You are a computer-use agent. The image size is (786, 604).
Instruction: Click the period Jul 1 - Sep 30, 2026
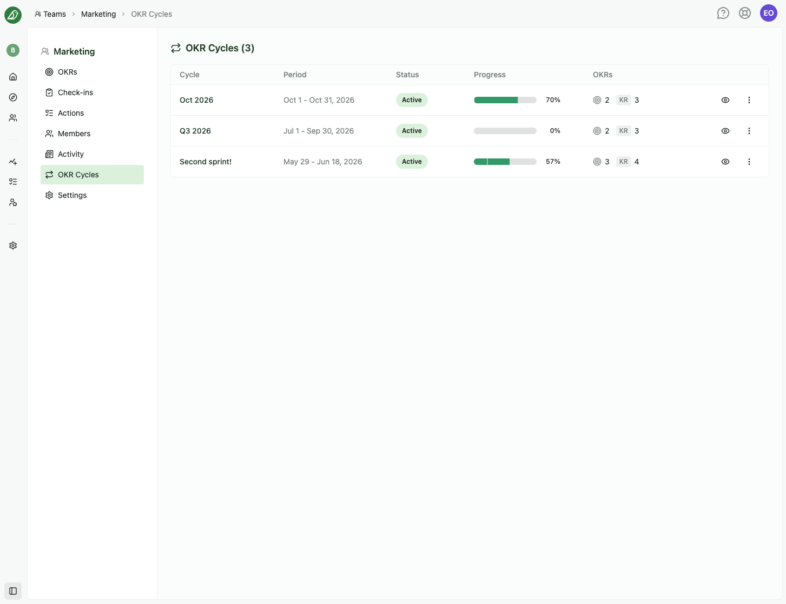(319, 131)
